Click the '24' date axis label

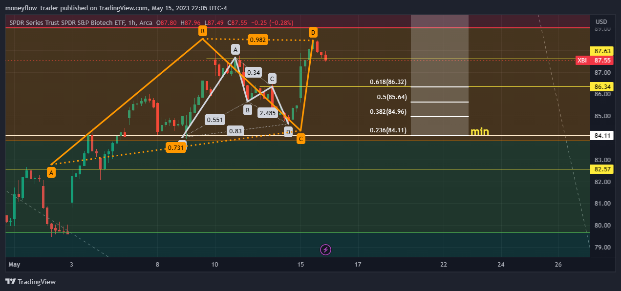click(x=501, y=265)
